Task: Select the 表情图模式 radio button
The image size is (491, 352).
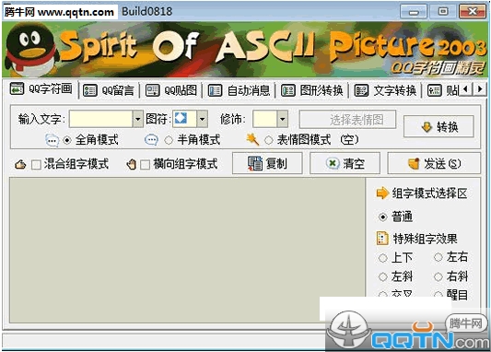Action: [x=268, y=140]
